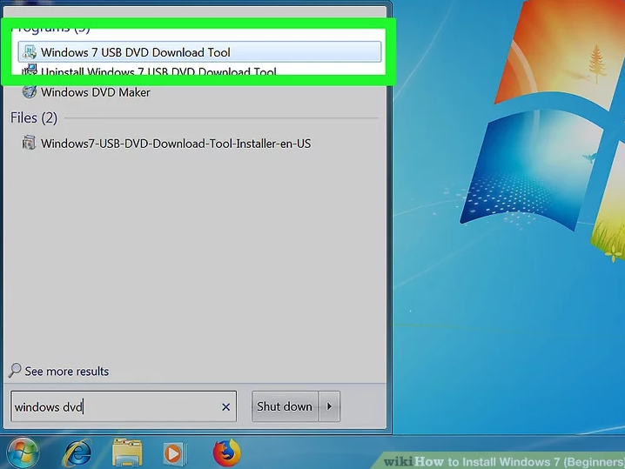Open Internet Explorer from the taskbar
The image size is (625, 469).
coord(78,452)
